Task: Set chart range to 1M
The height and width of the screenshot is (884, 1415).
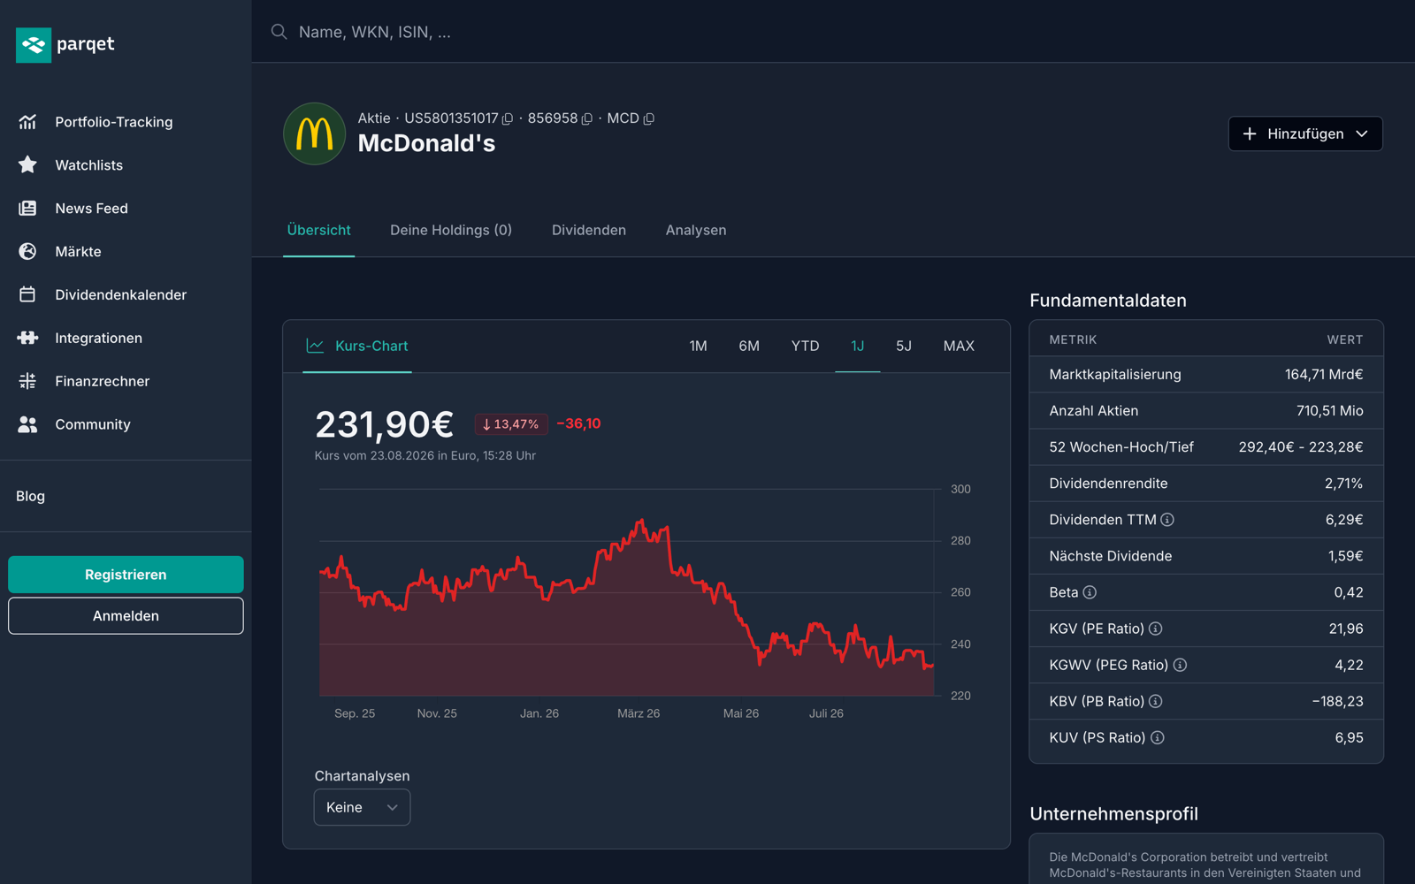Action: pyautogui.click(x=699, y=346)
